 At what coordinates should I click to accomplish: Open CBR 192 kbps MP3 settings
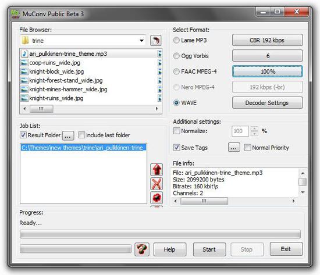(x=268, y=40)
